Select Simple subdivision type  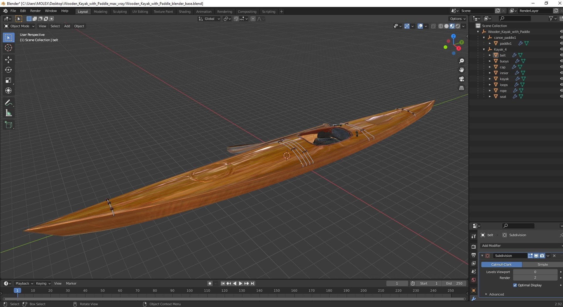(542, 264)
